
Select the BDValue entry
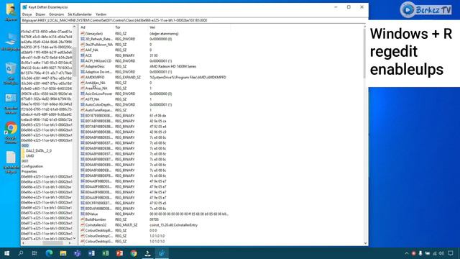point(91,214)
